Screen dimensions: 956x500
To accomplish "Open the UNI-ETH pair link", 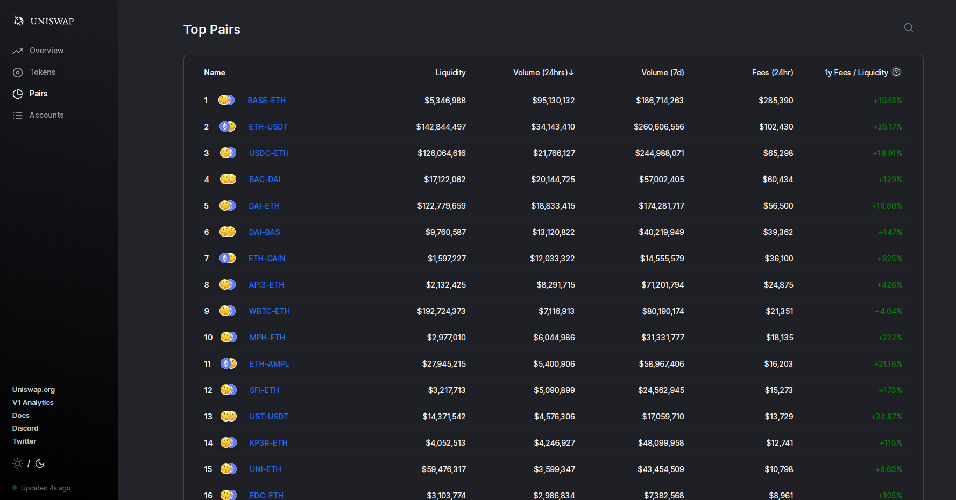I will tap(265, 469).
